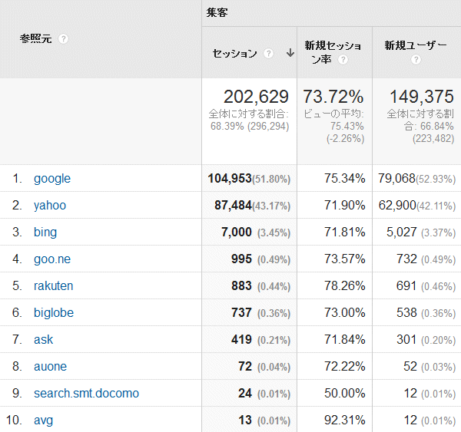The image size is (461, 432).
Task: Select ask sessions cell 419
Action: pyautogui.click(x=241, y=340)
